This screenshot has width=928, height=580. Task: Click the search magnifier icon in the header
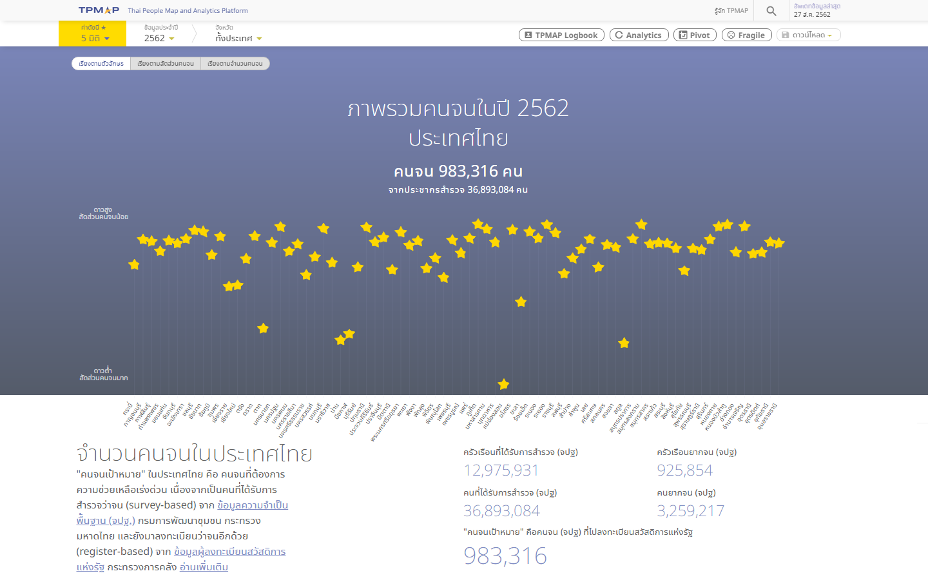point(771,11)
